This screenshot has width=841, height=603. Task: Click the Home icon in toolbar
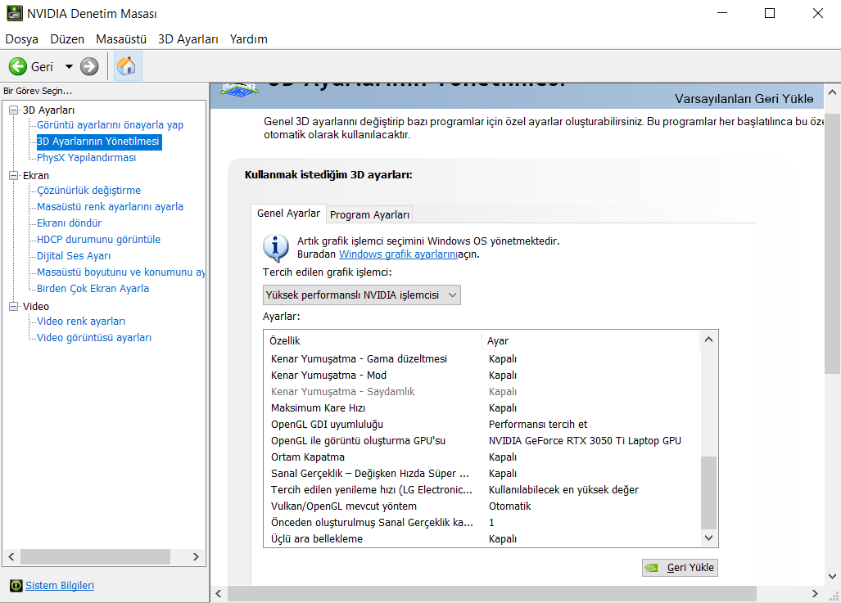pos(127,66)
